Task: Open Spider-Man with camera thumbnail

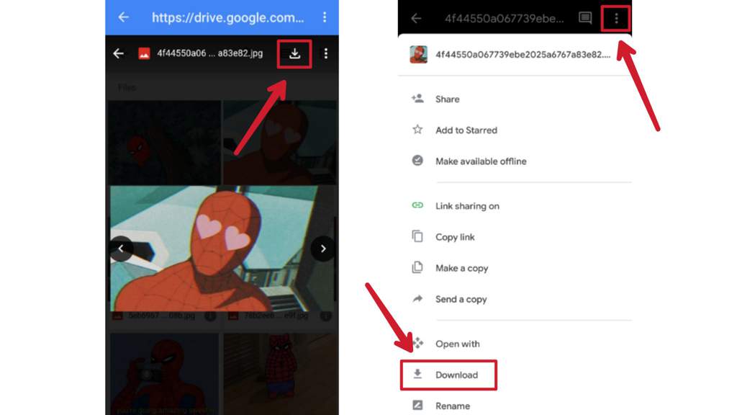Action: [x=165, y=374]
